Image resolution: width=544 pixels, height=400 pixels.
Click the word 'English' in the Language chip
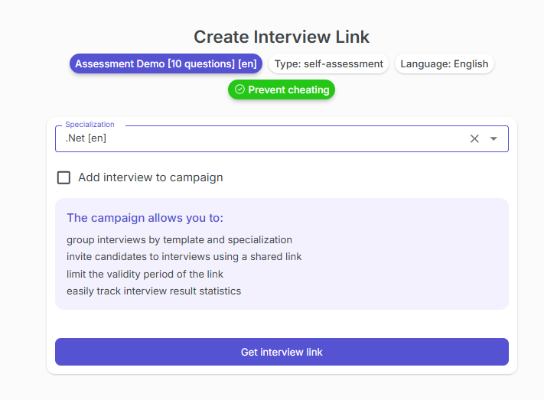pyautogui.click(x=471, y=63)
